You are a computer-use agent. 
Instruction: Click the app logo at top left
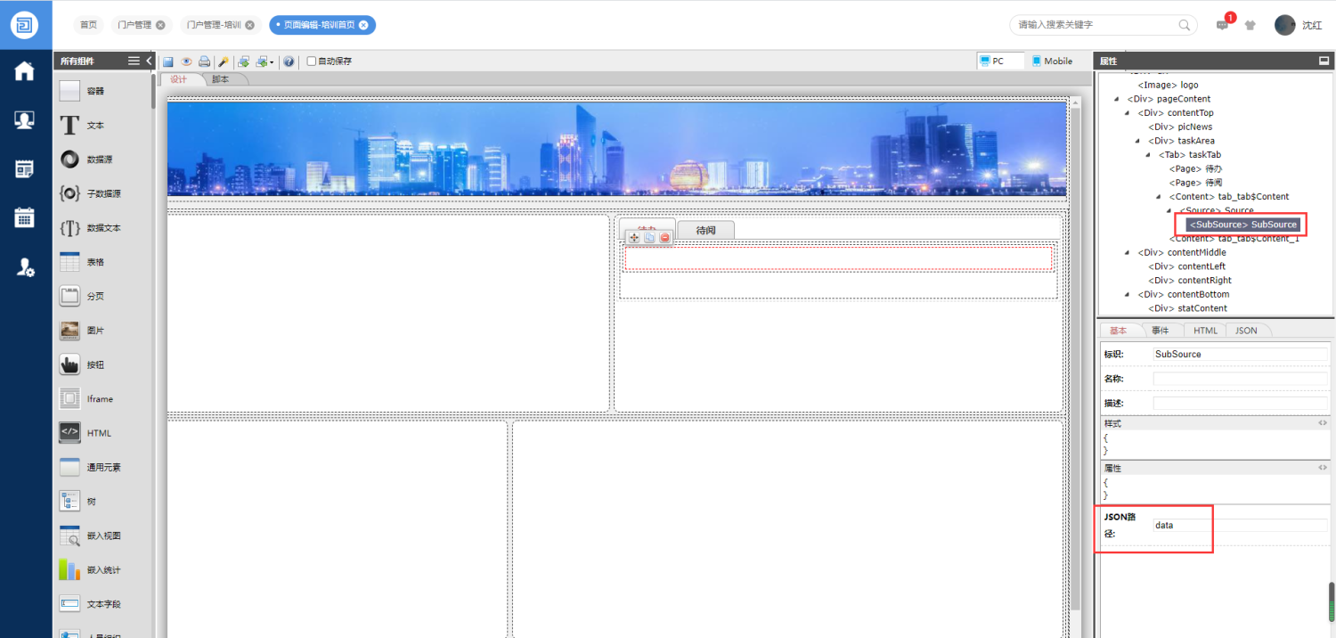[26, 25]
